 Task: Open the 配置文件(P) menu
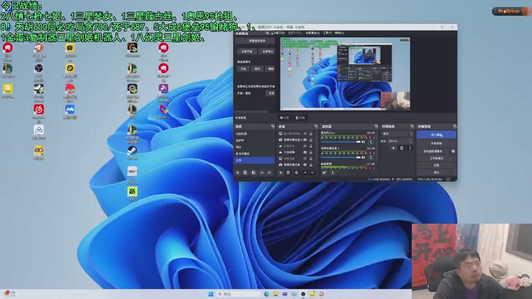295,33
